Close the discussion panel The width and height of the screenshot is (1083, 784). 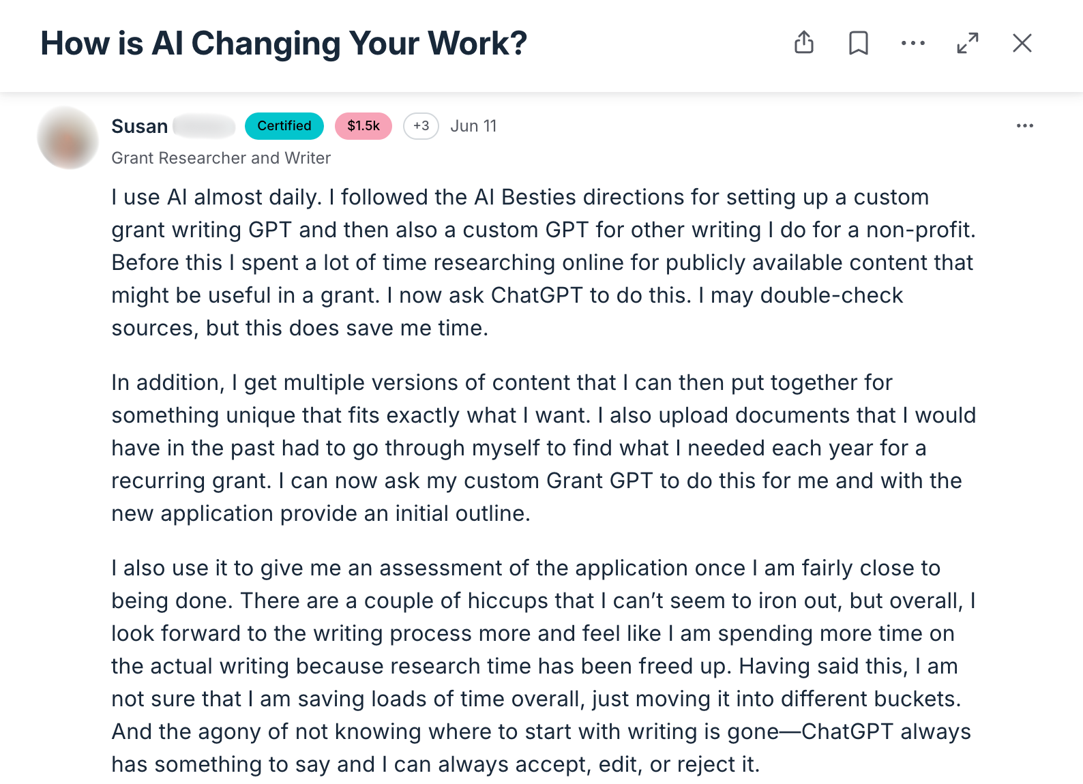tap(1022, 43)
